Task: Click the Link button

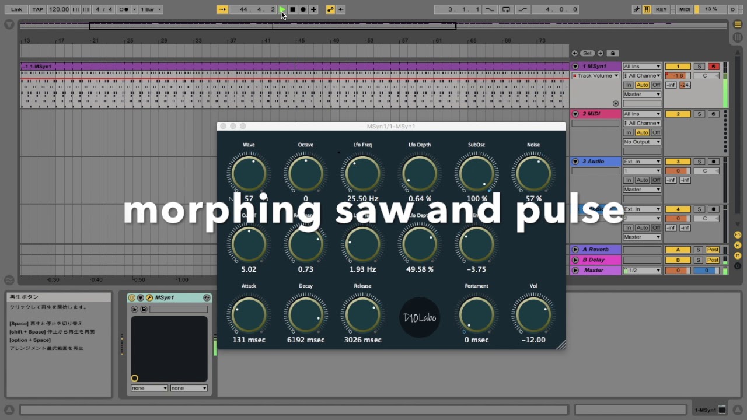Action: pos(17,9)
